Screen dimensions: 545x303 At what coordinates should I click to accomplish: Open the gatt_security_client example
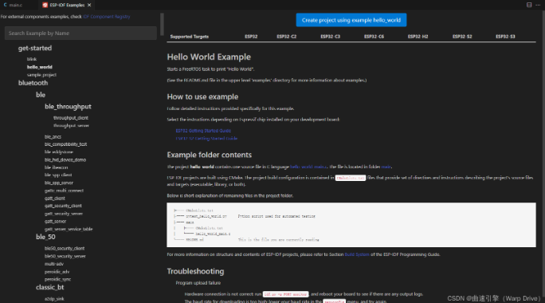pos(63,206)
